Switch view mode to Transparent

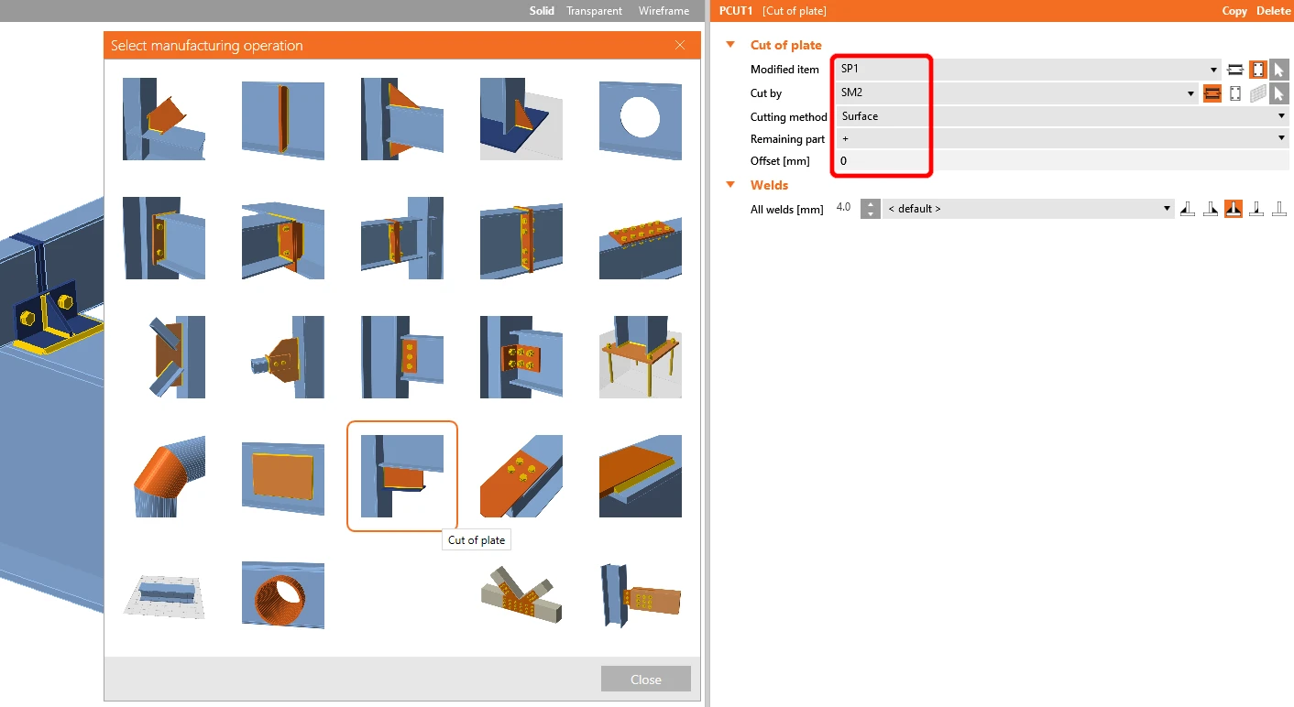click(594, 11)
